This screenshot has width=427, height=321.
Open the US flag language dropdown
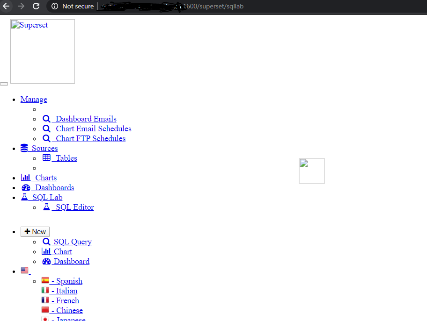tap(25, 270)
